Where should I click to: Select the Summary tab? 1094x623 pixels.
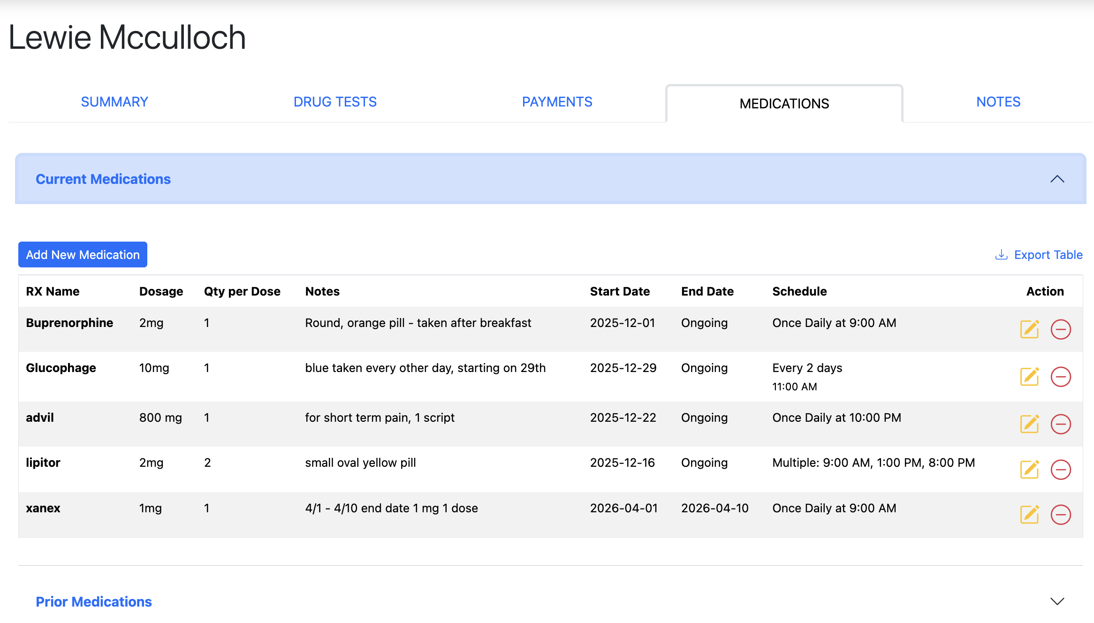pyautogui.click(x=114, y=101)
